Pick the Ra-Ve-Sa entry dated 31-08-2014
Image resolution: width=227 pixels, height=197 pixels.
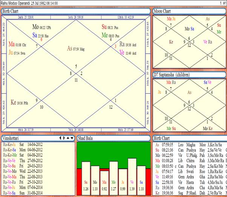coord(23,192)
